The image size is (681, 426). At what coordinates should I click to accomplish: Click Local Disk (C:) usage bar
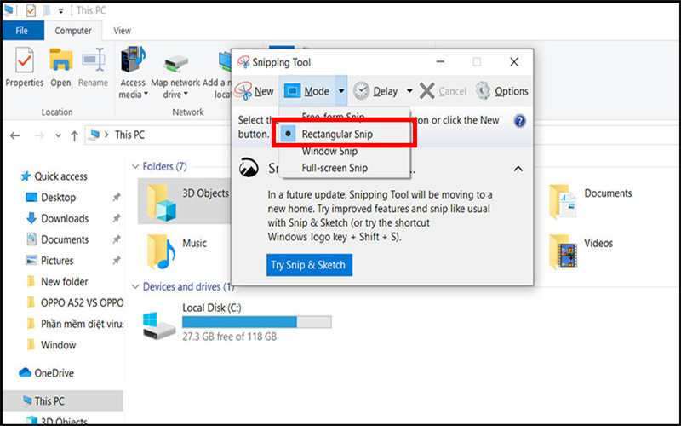(257, 322)
